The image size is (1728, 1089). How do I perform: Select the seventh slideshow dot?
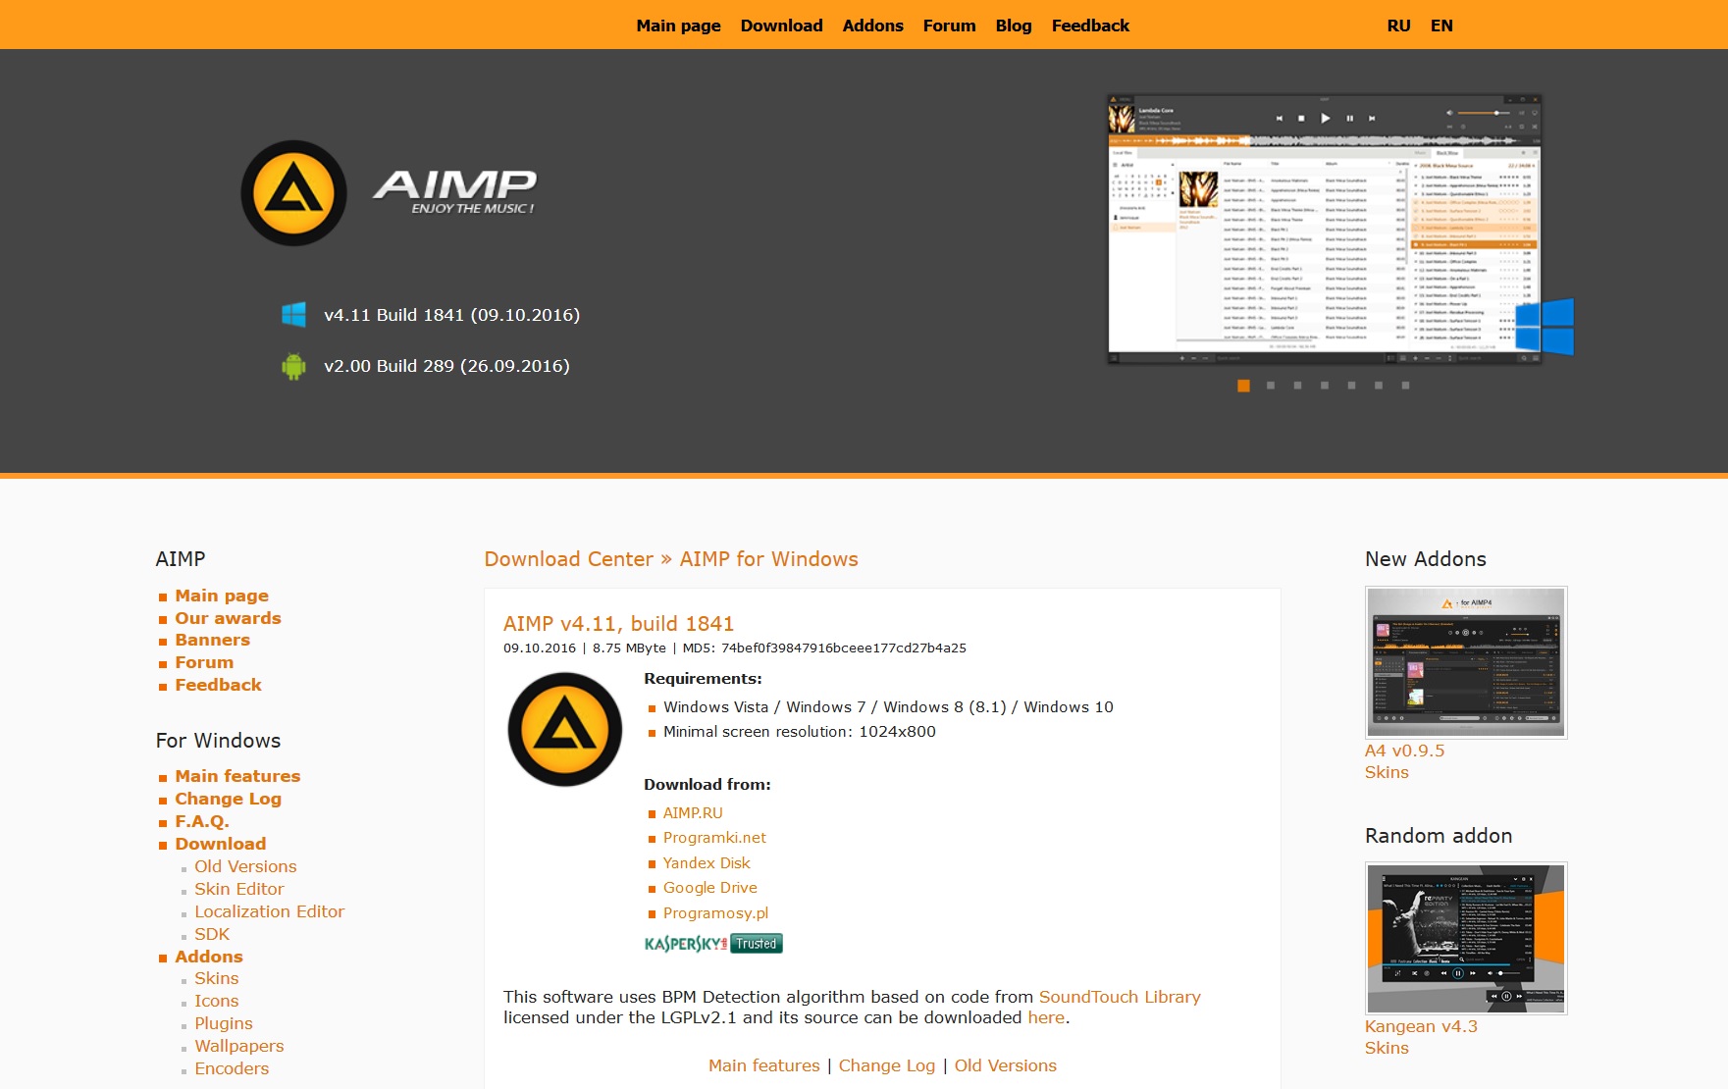coord(1405,386)
